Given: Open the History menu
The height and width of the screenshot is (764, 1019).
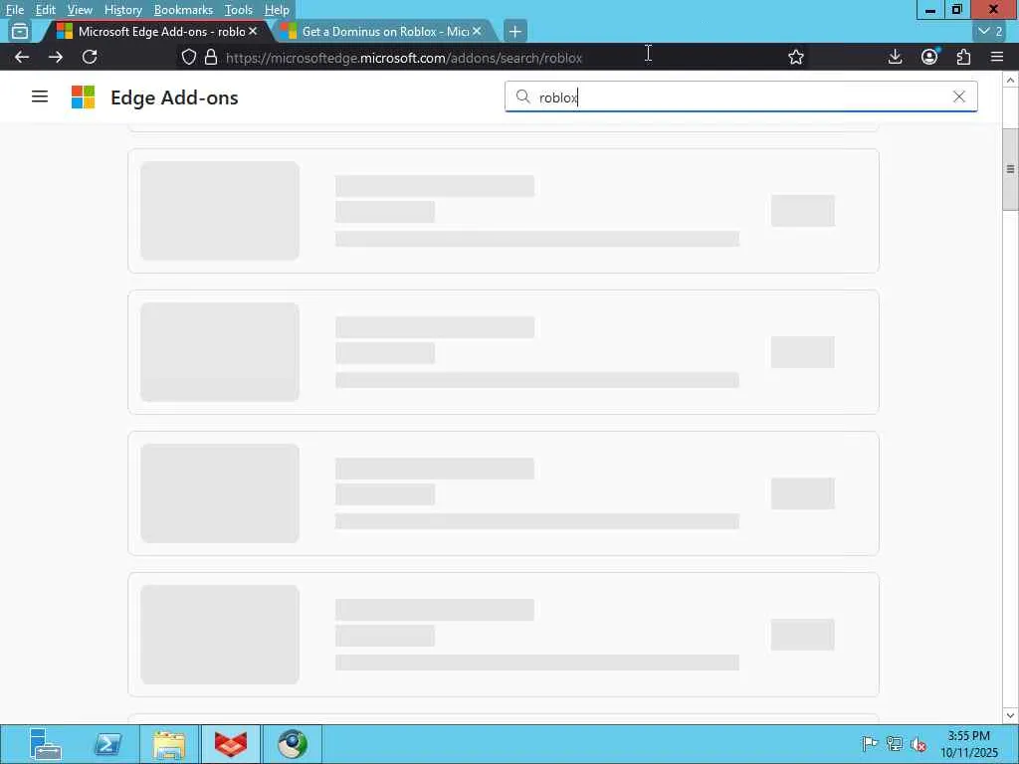Looking at the screenshot, I should click(122, 10).
